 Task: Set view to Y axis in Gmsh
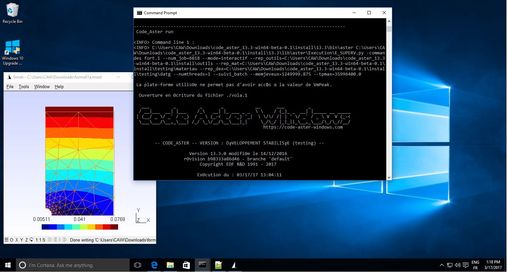(x=21, y=240)
